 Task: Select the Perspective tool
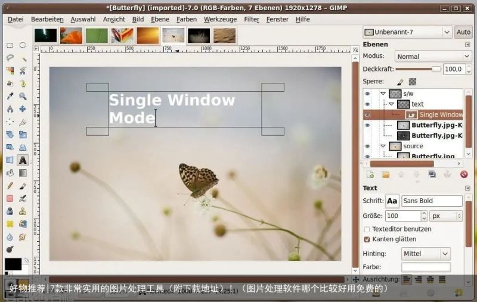pyautogui.click(x=23, y=147)
